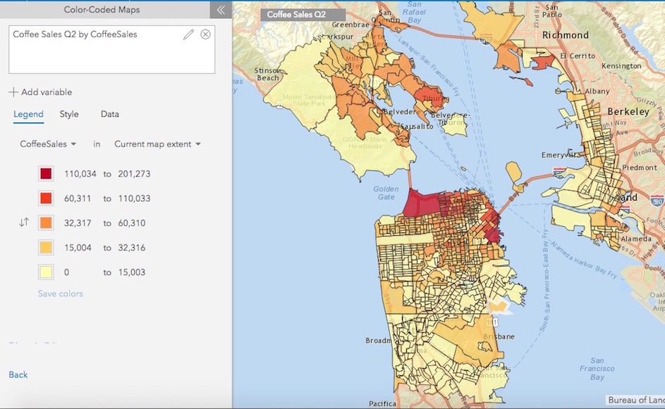This screenshot has height=409, width=665.
Task: Click the San Francisco Bay label
Action: pos(597,369)
